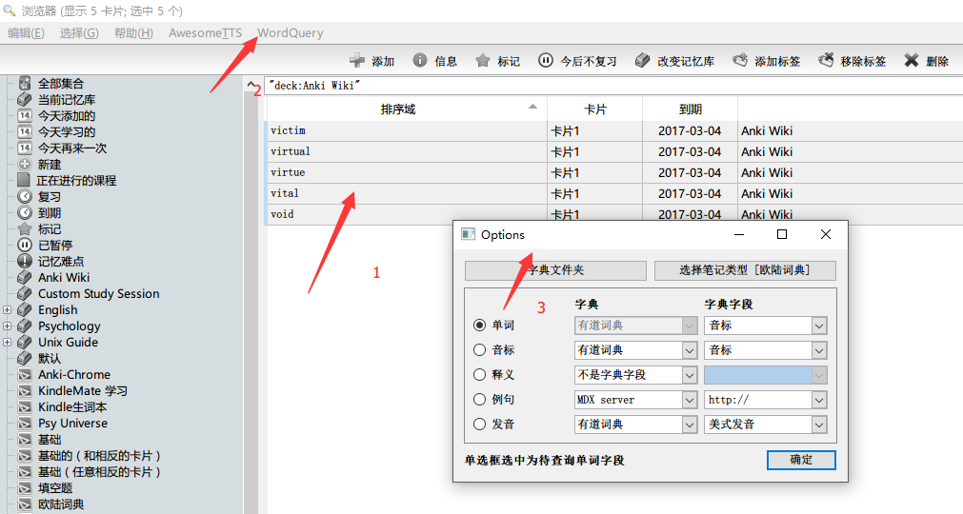The image size is (963, 514).
Task: Click the 删除 (Delete) toolbar icon
Action: point(912,61)
